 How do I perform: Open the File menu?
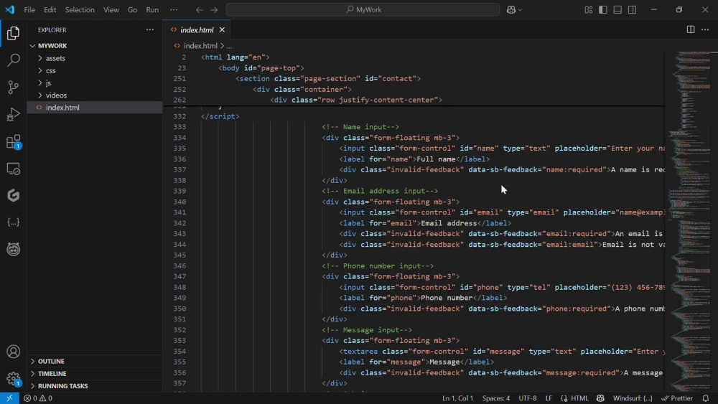[x=29, y=9]
